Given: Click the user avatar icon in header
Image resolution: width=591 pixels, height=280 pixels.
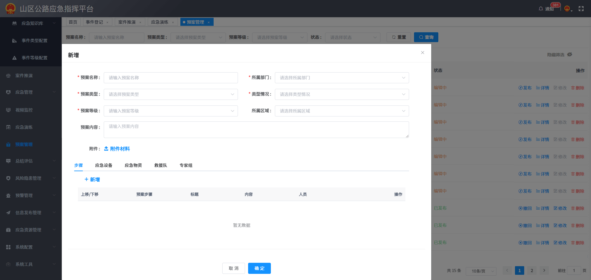Looking at the screenshot, I should point(567,9).
